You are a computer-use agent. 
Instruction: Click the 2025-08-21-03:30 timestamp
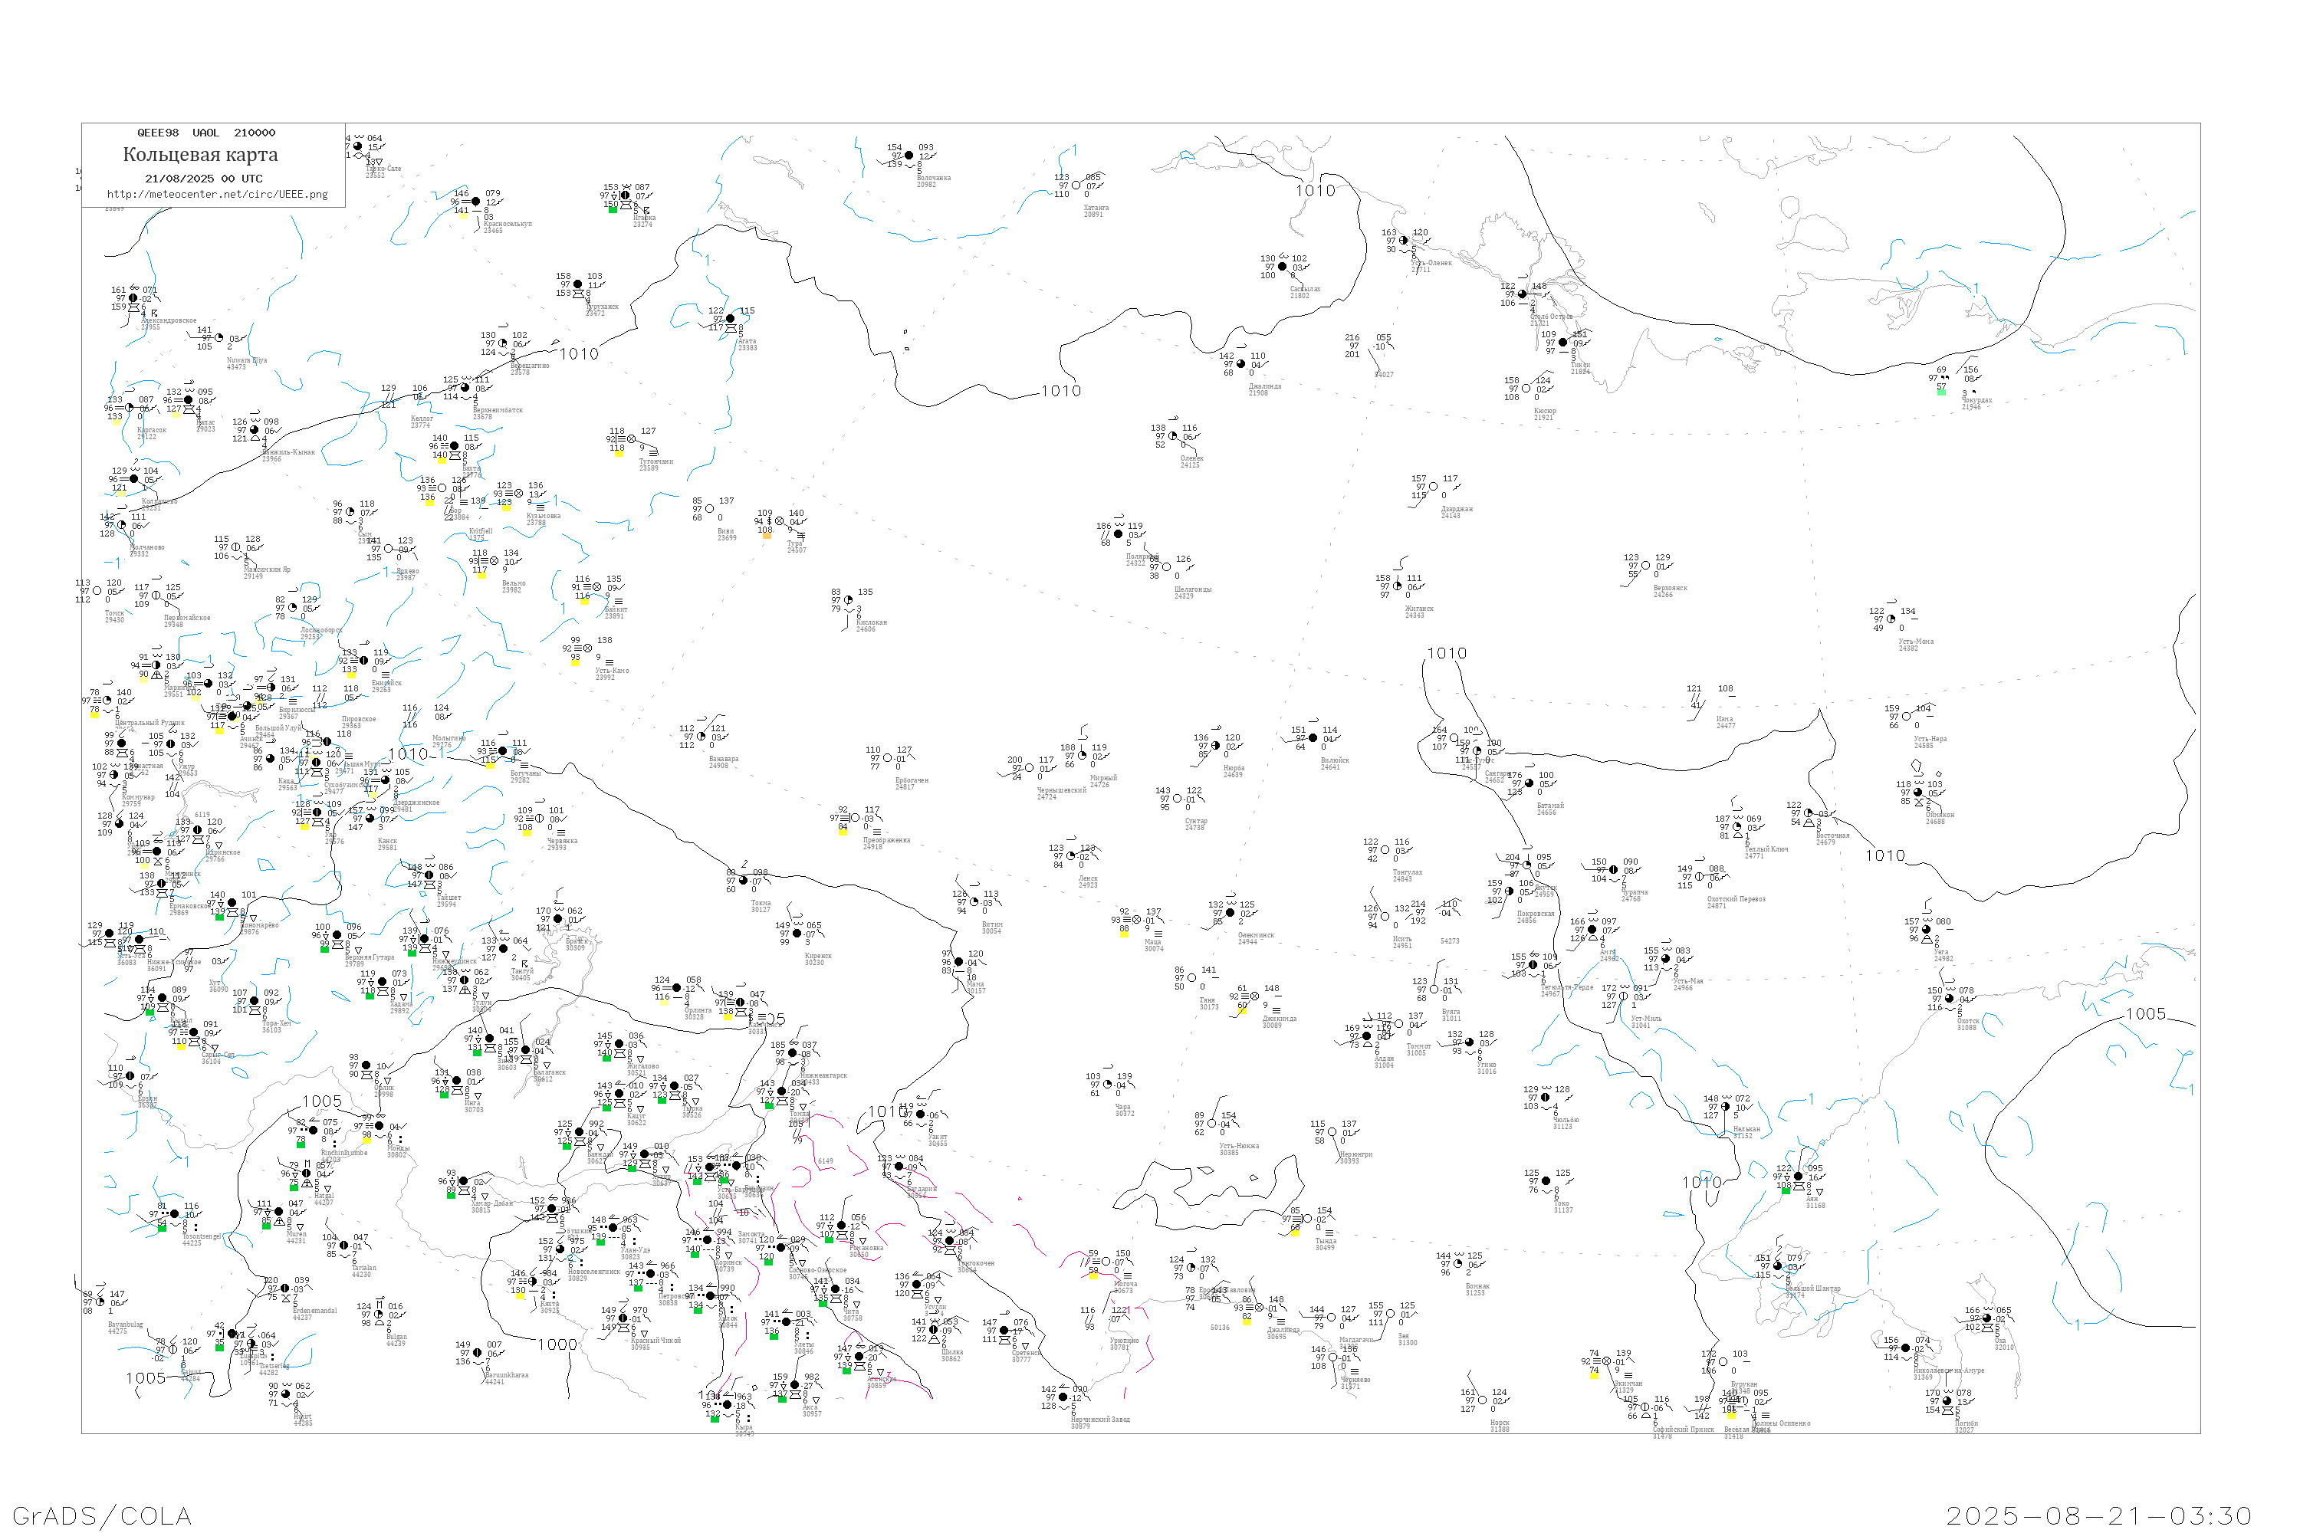click(x=2098, y=1515)
